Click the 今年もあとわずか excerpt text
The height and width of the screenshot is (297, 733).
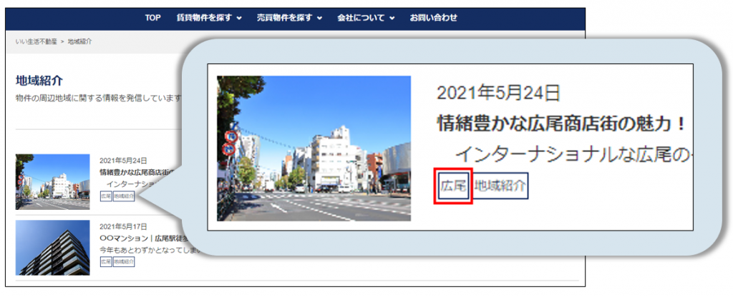[x=136, y=251]
